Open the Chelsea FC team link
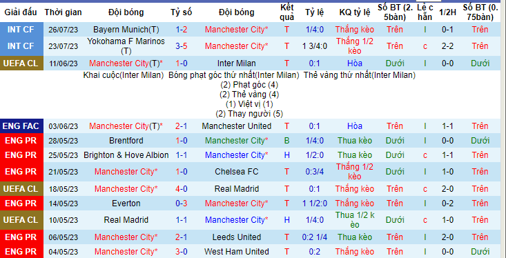 pyautogui.click(x=237, y=172)
